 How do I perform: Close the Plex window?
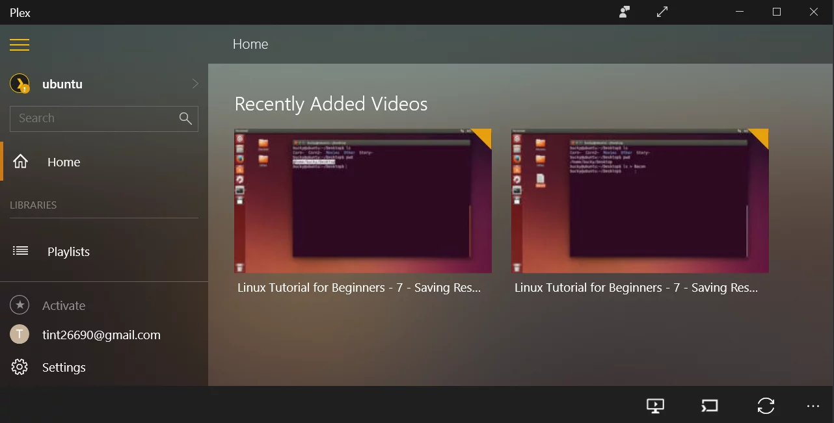click(814, 12)
